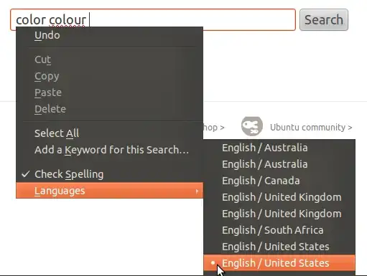Click the Ubuntu community round icon
Viewport: 367px width, 276px height.
point(252,126)
